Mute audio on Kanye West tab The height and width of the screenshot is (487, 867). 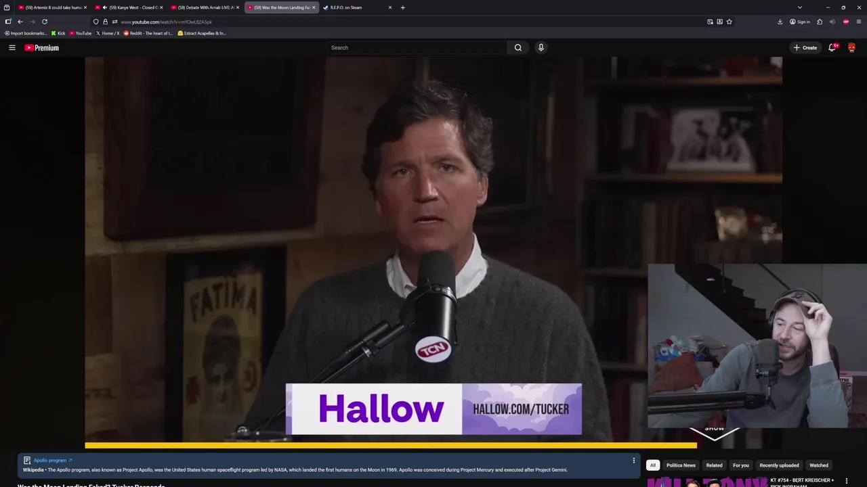coord(105,7)
